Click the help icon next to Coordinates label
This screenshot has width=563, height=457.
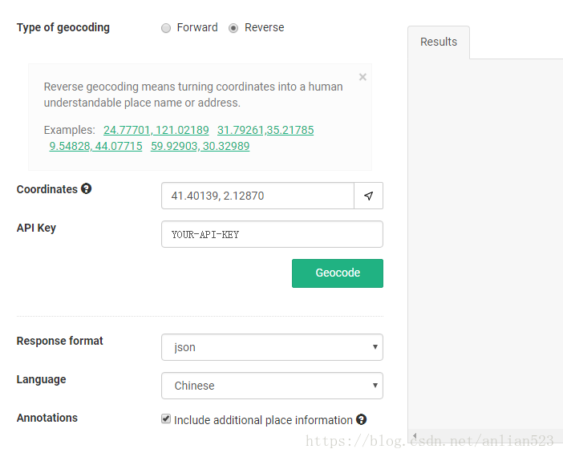[x=87, y=189]
